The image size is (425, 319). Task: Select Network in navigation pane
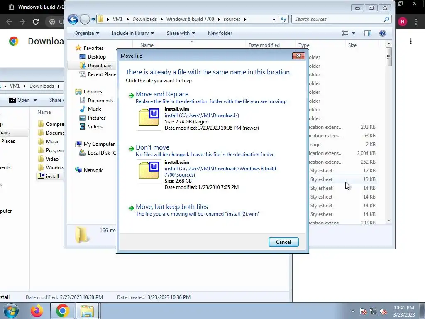[93, 170]
